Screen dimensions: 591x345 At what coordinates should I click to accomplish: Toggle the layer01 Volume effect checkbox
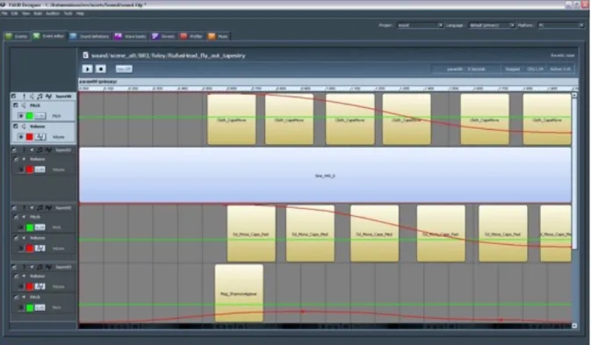click(16, 159)
